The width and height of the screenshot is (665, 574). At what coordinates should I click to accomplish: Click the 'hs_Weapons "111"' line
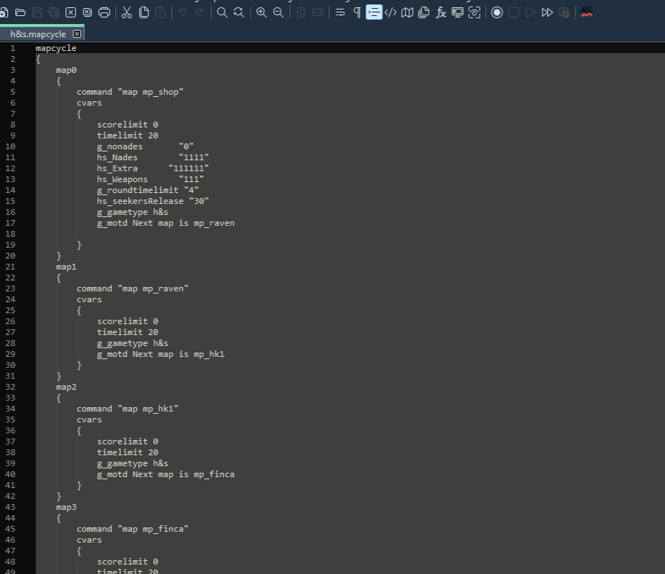coord(150,179)
